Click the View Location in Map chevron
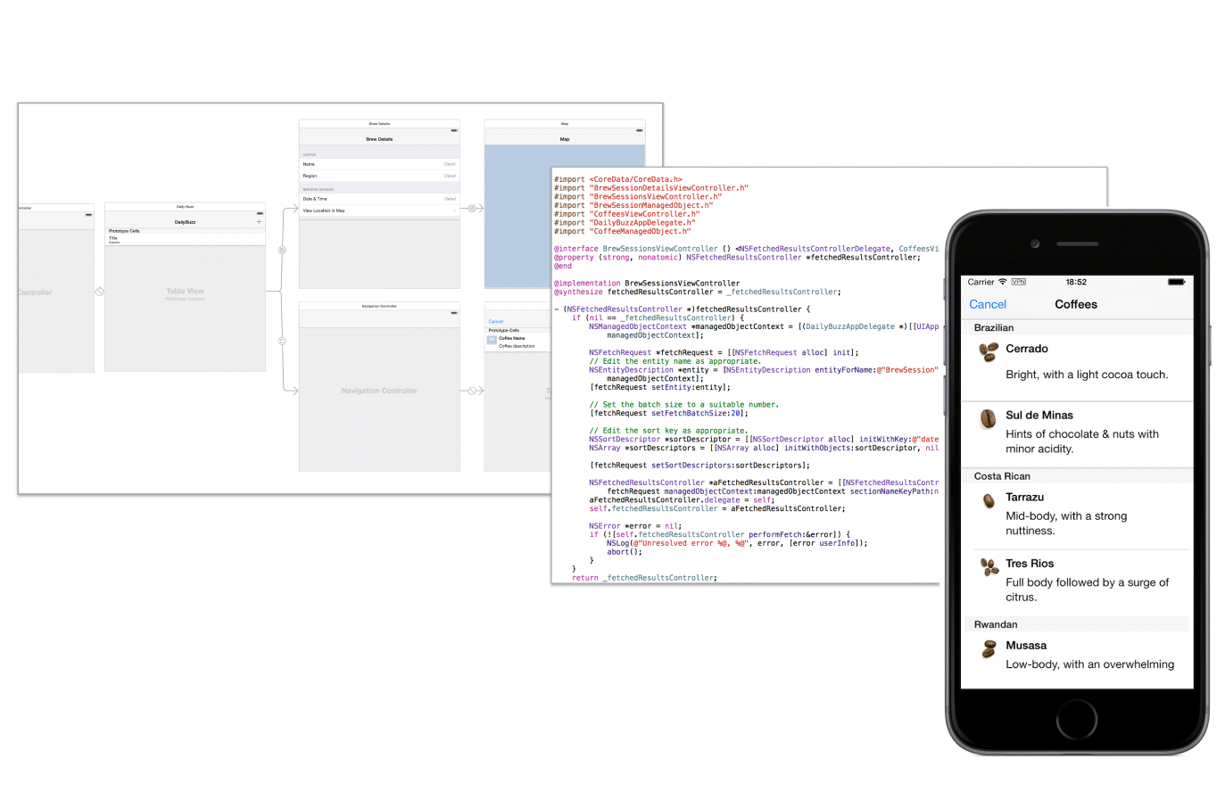Viewport: 1225px width, 808px height. (x=455, y=210)
